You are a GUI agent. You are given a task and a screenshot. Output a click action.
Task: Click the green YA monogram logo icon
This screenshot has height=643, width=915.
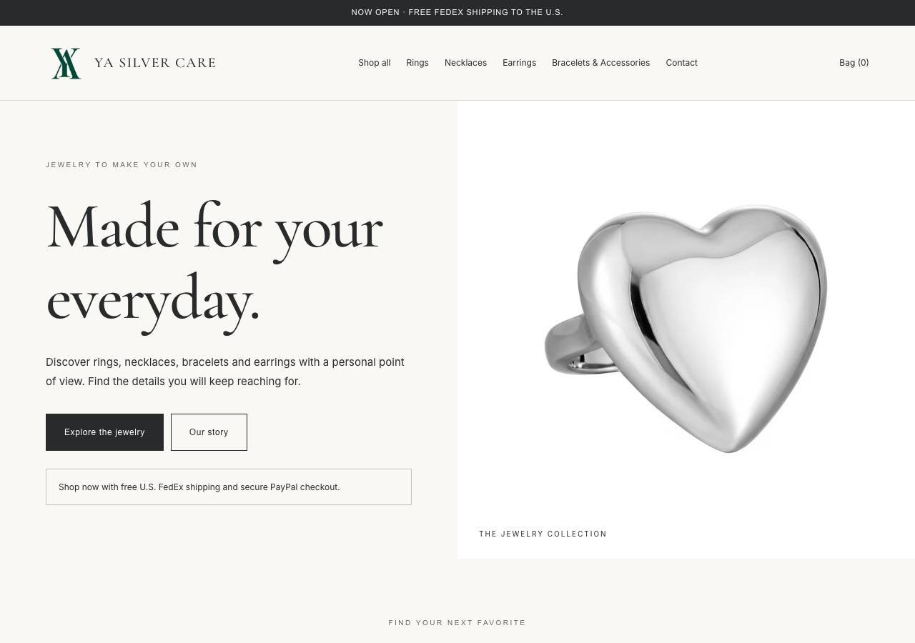66,63
